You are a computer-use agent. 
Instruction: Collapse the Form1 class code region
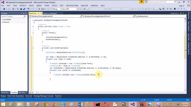click(x=33, y=26)
